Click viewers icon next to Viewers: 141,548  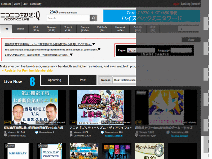(5, 132)
